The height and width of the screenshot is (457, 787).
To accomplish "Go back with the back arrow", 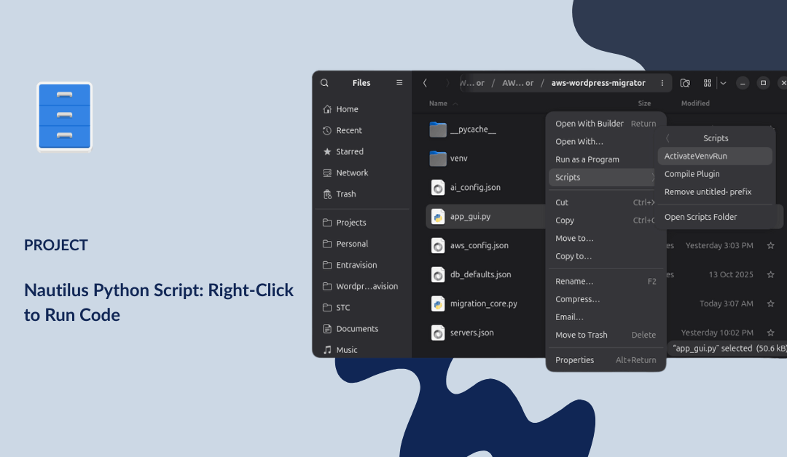I will (x=425, y=83).
